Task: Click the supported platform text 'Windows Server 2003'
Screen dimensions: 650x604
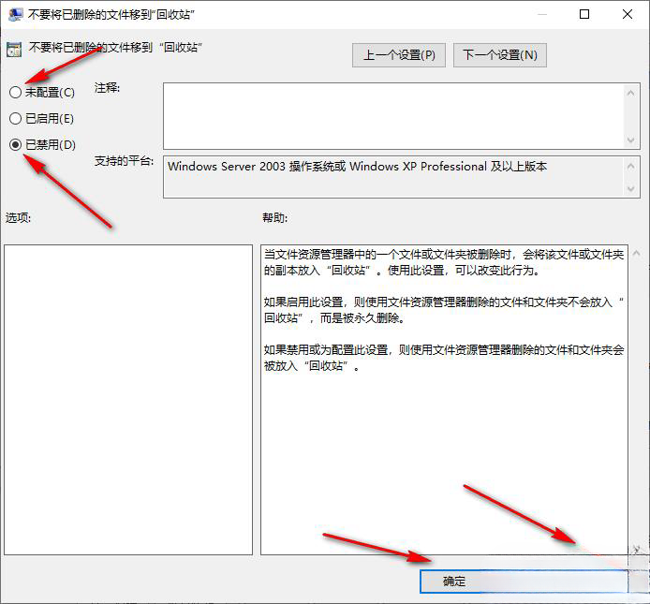Action: [227, 167]
